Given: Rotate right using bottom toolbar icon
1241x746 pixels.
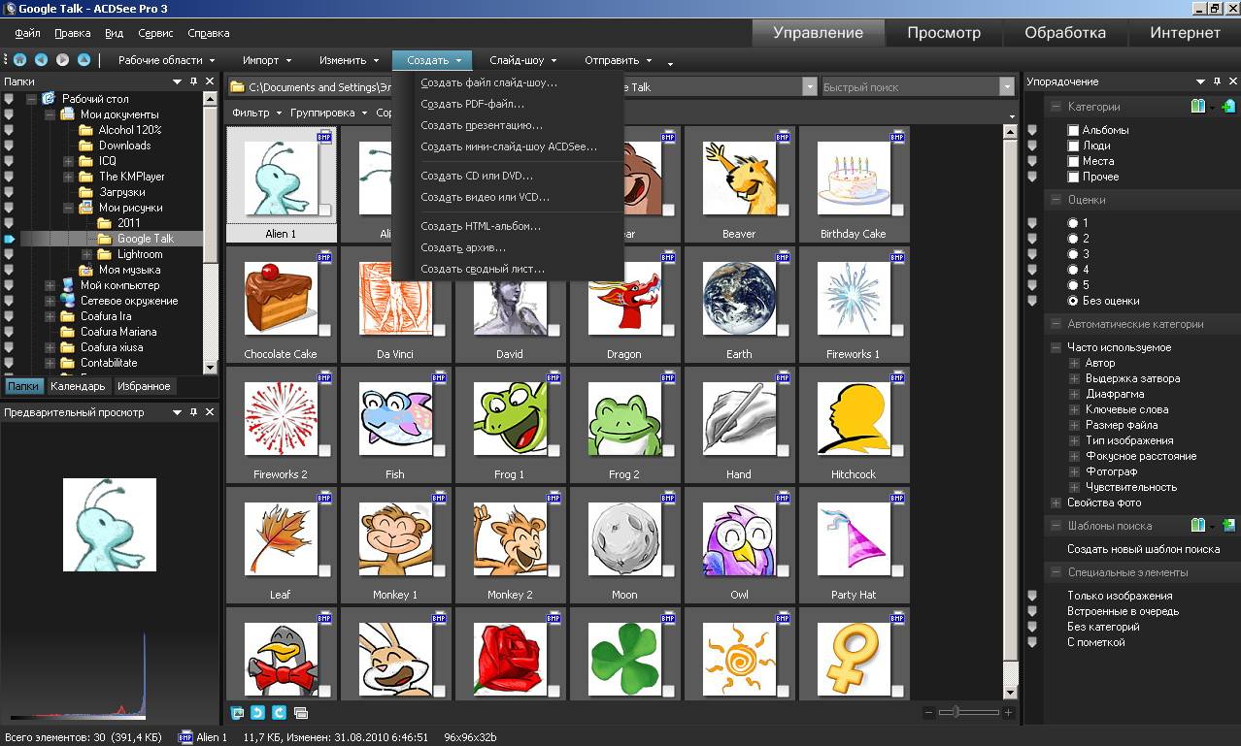Looking at the screenshot, I should (279, 713).
